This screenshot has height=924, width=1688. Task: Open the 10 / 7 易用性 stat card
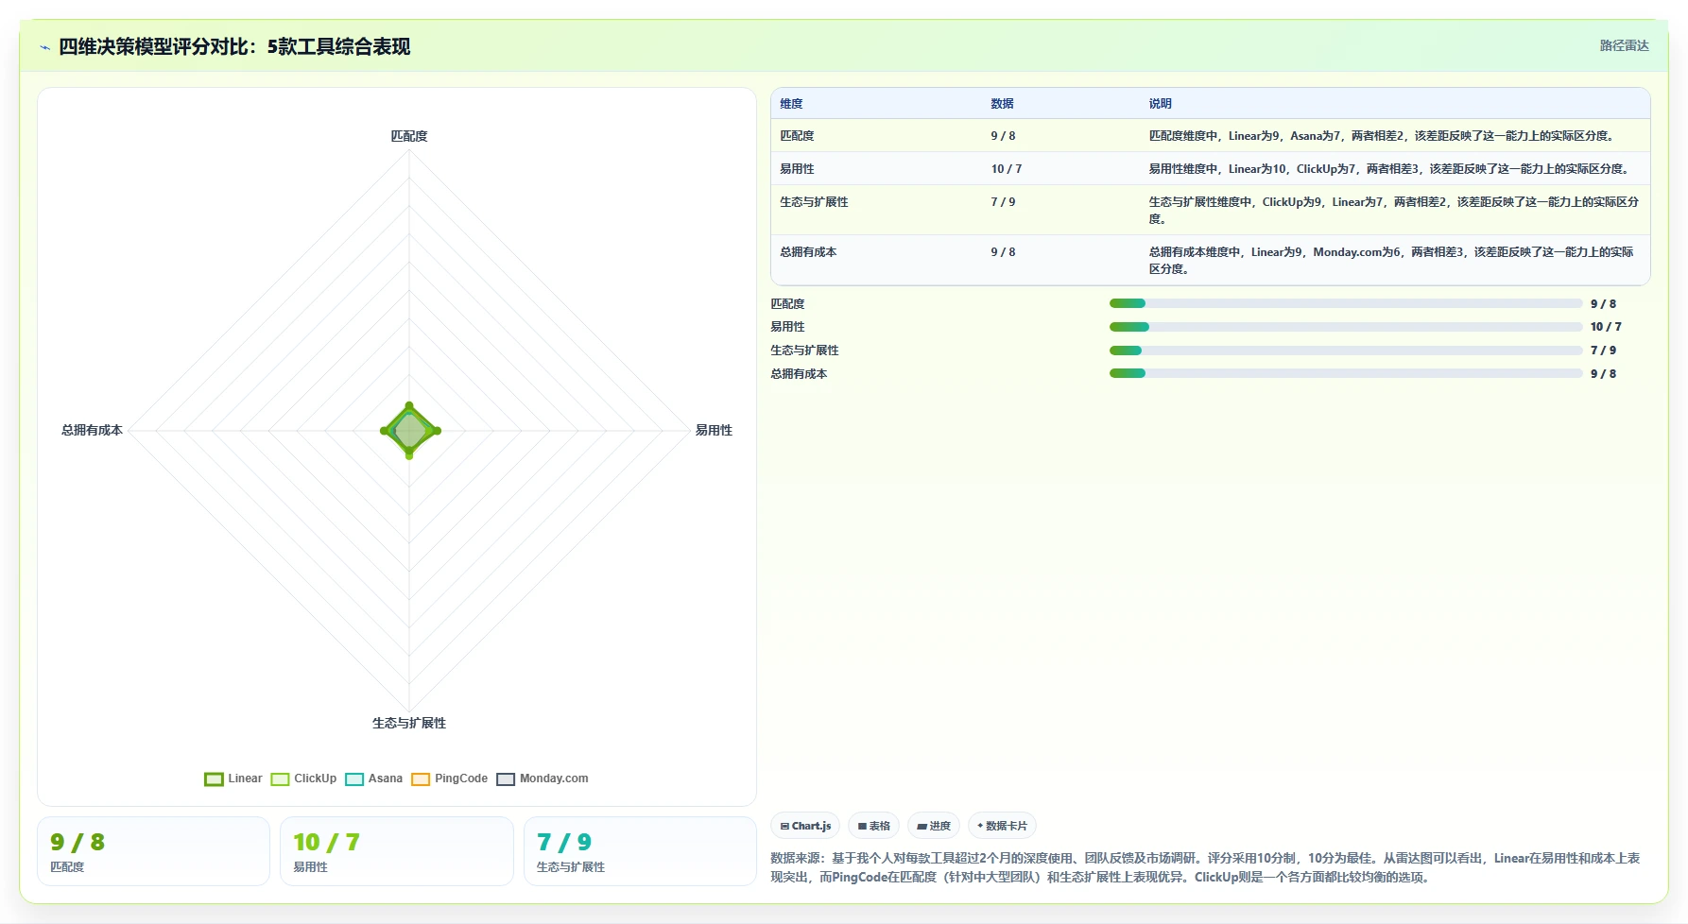[397, 851]
